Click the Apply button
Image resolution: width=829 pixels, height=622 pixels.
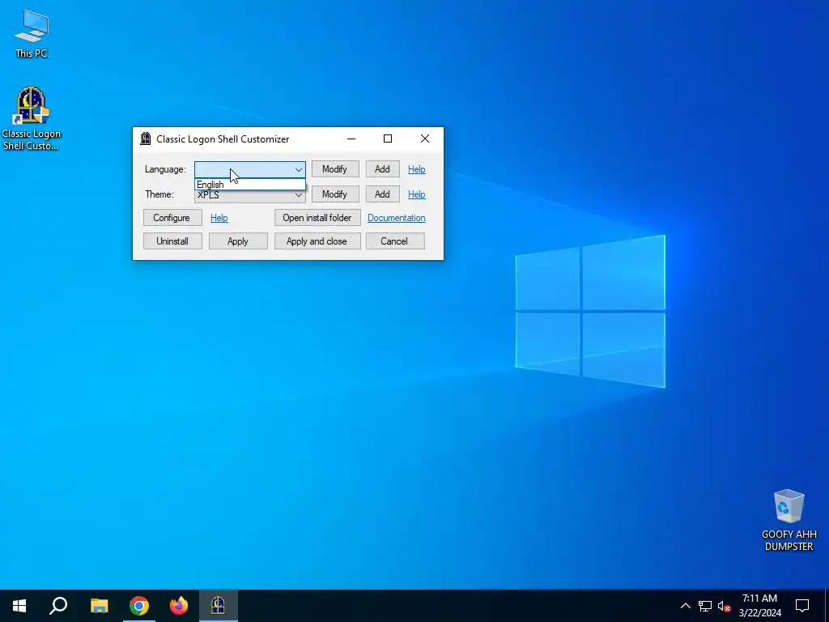coord(238,241)
